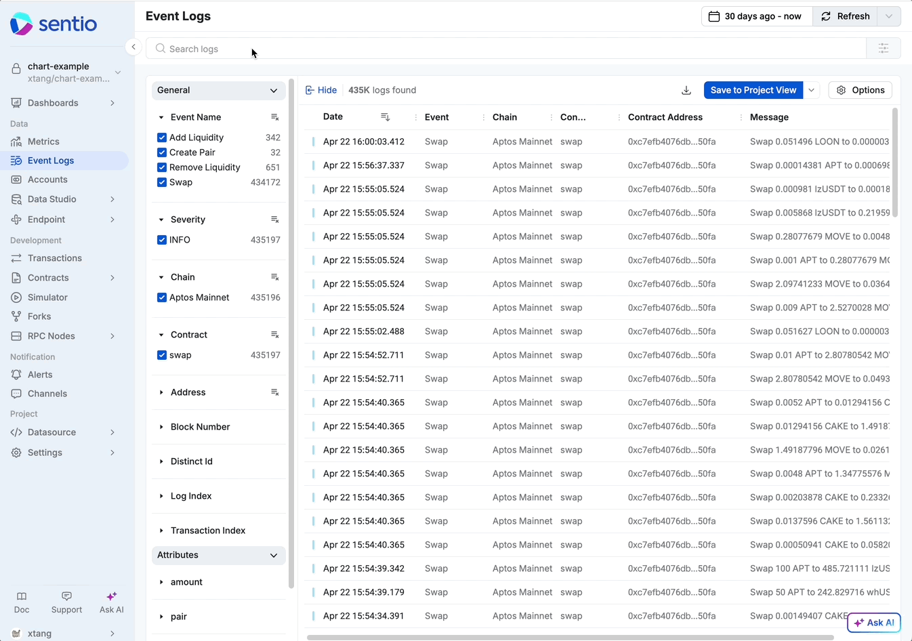The image size is (912, 641).
Task: Open the search filter settings icon
Action: click(883, 48)
